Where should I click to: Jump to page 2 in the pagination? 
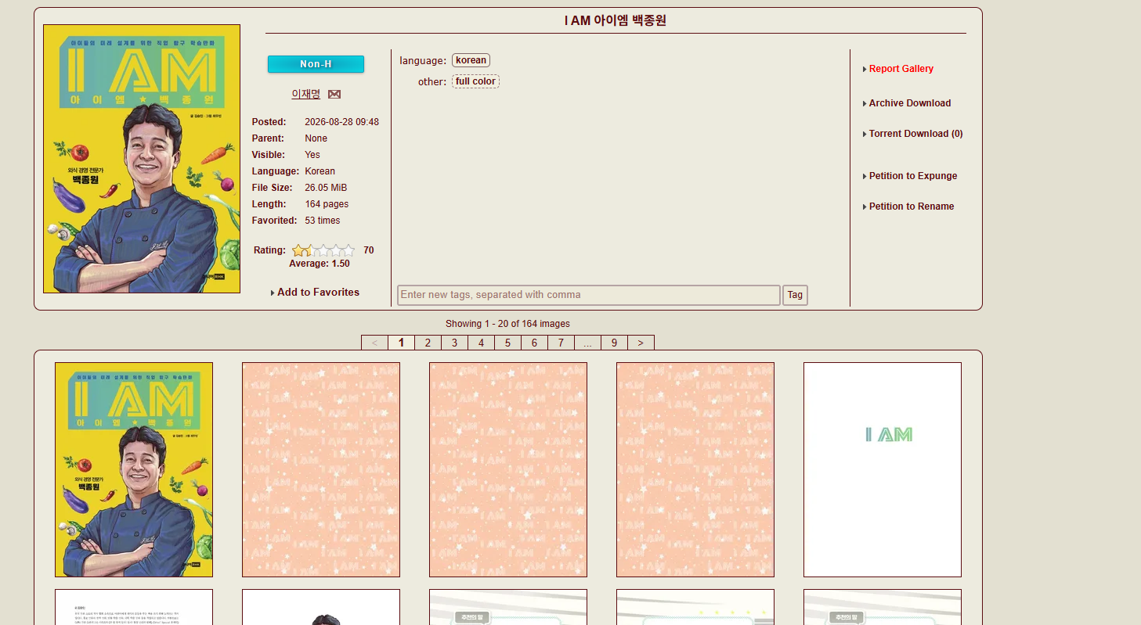coord(428,343)
